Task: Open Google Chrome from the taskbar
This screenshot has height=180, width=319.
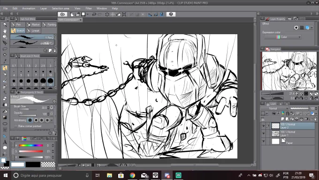Action: [x=132, y=175]
